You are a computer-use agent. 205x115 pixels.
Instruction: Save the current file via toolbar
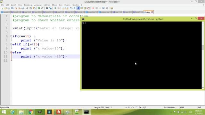(9, 8)
